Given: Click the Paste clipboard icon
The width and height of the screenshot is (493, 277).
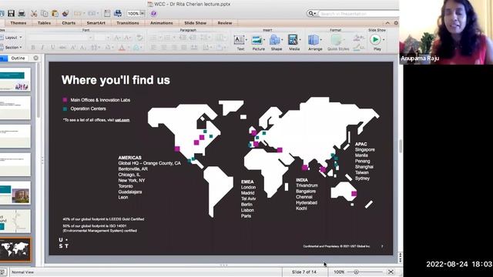Looking at the screenshot, I should coord(55,13).
